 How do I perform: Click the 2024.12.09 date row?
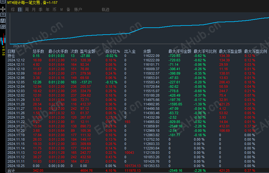[x=16, y=73]
